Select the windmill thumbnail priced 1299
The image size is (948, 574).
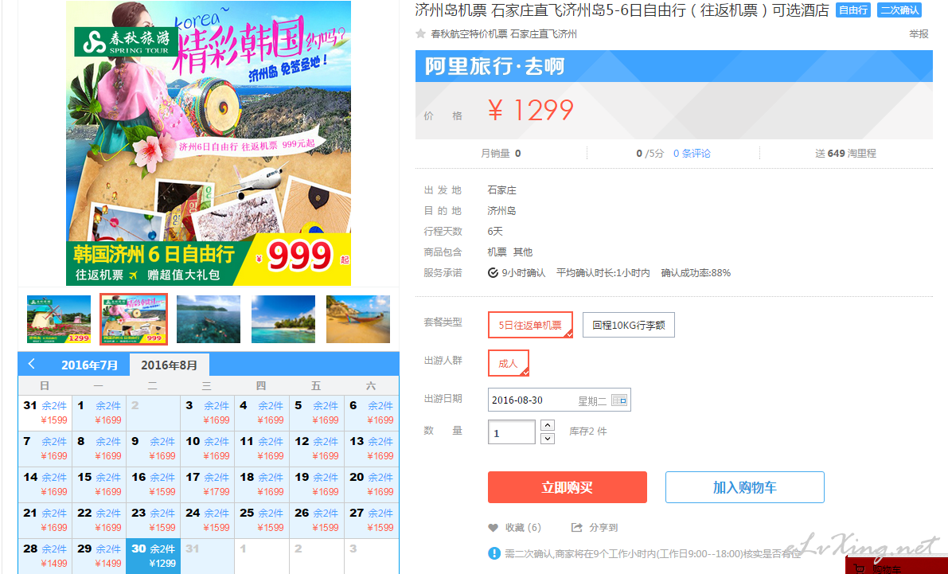point(59,319)
